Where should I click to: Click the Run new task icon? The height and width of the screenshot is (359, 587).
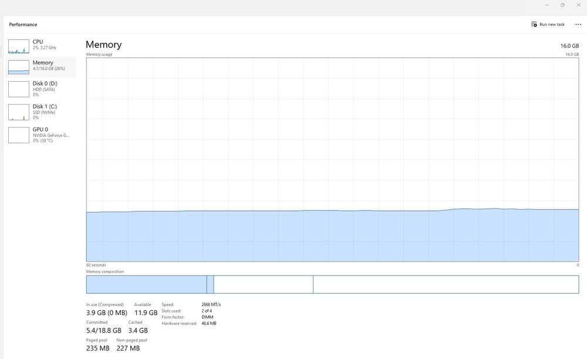pyautogui.click(x=534, y=24)
